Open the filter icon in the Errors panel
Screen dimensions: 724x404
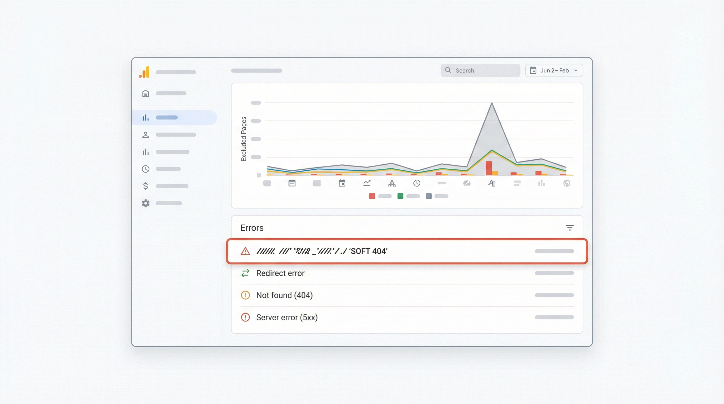570,228
